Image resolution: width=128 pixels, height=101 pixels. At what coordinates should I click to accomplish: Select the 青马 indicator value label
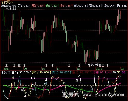[x=61, y=72]
